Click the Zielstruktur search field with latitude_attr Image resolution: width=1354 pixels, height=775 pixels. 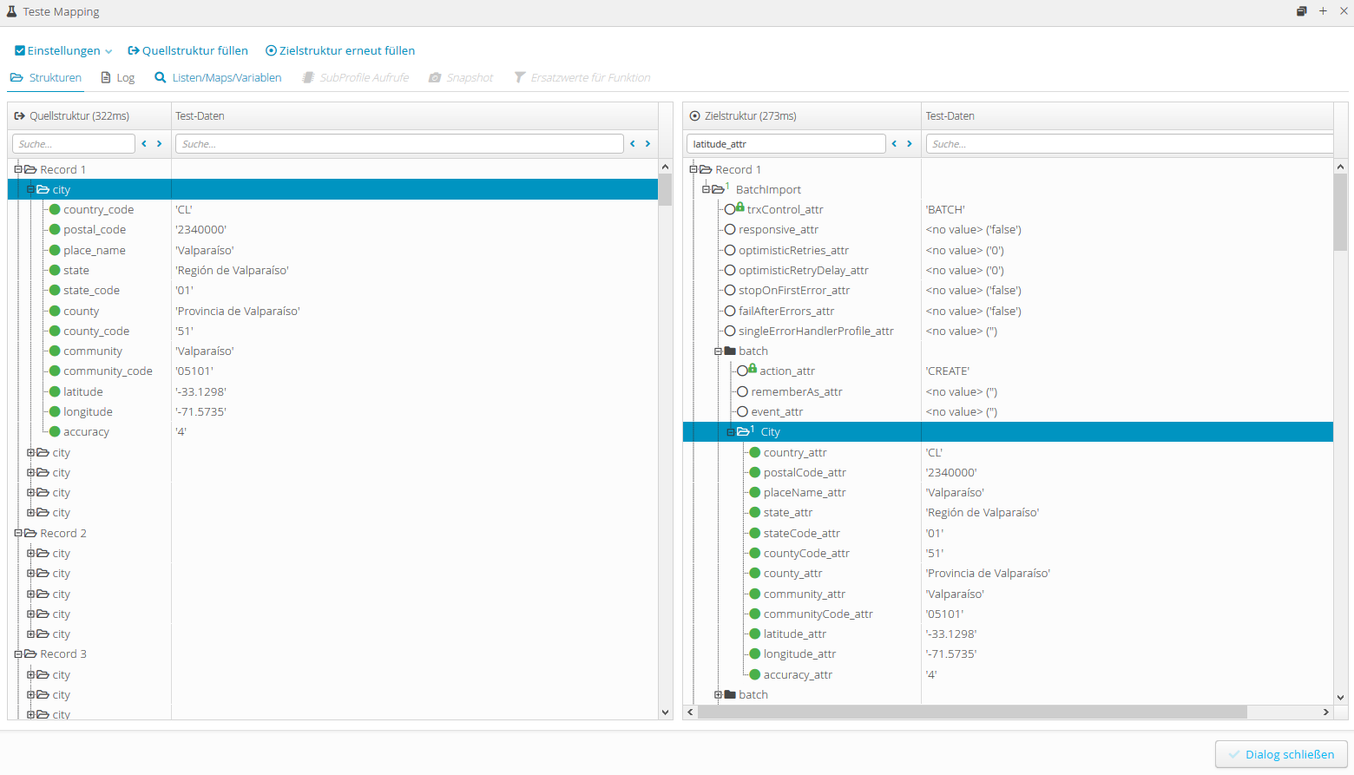point(785,144)
